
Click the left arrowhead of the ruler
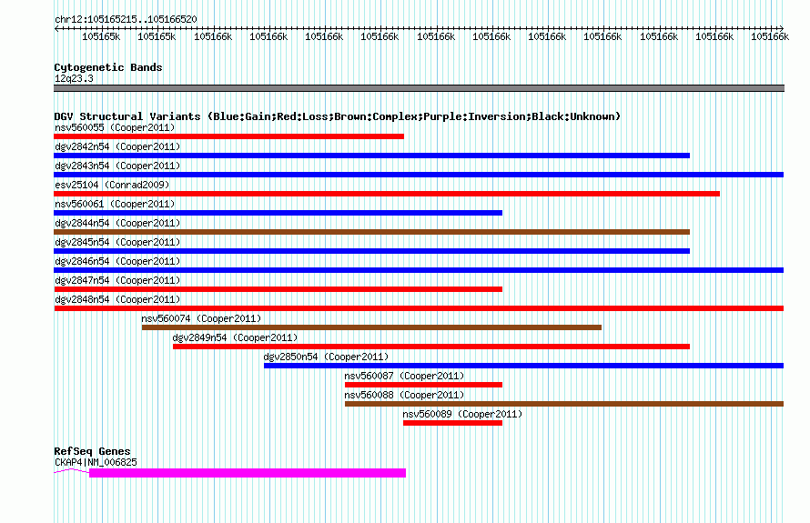[56, 28]
